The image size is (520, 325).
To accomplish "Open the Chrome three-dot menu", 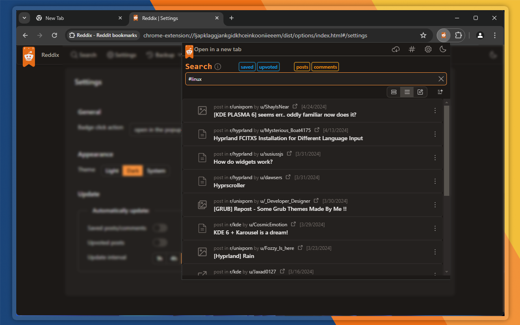I will pyautogui.click(x=495, y=35).
